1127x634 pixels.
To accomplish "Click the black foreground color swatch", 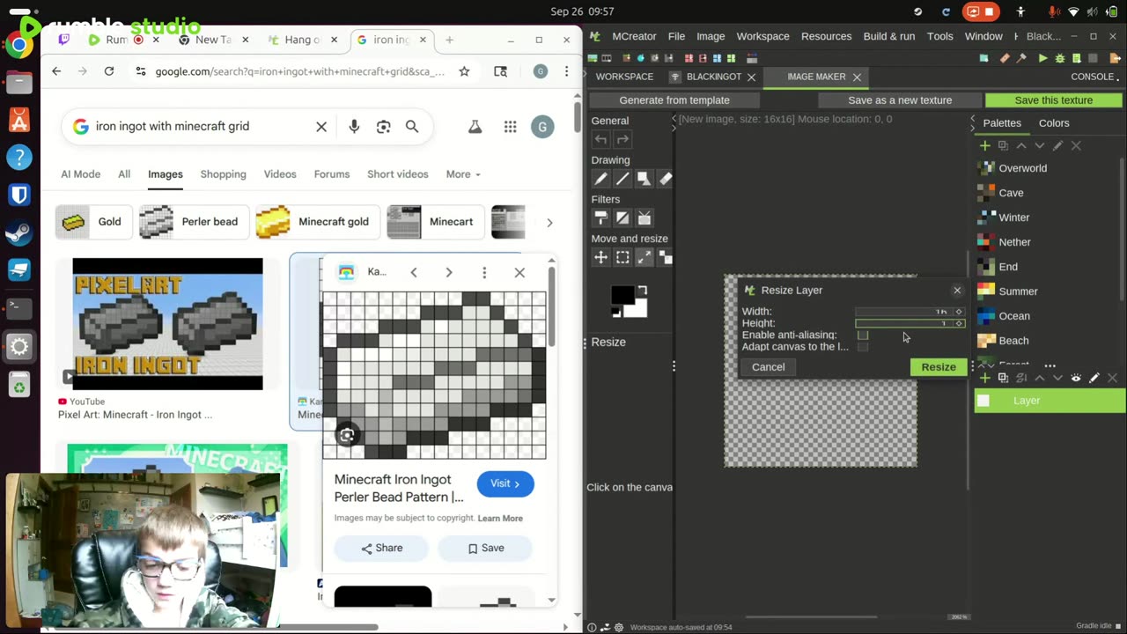I will click(621, 295).
